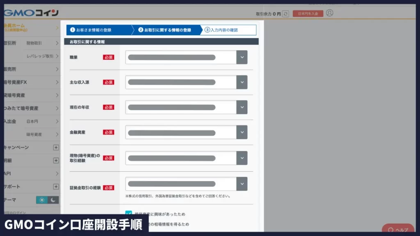Open レバレッジ取引 in the sidebar
Screen dimensions: 420x236
(x=42, y=56)
